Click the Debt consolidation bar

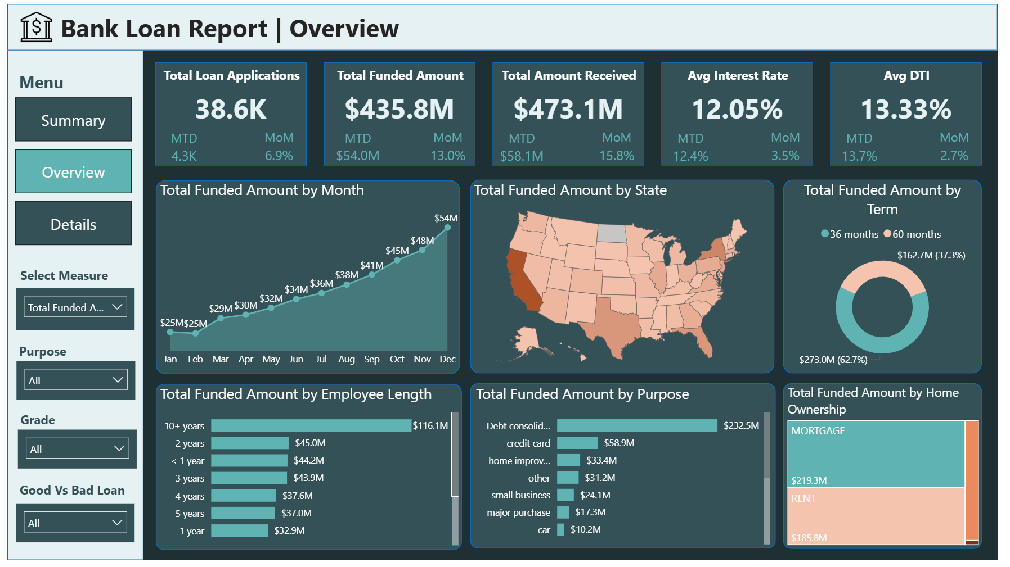pos(636,425)
